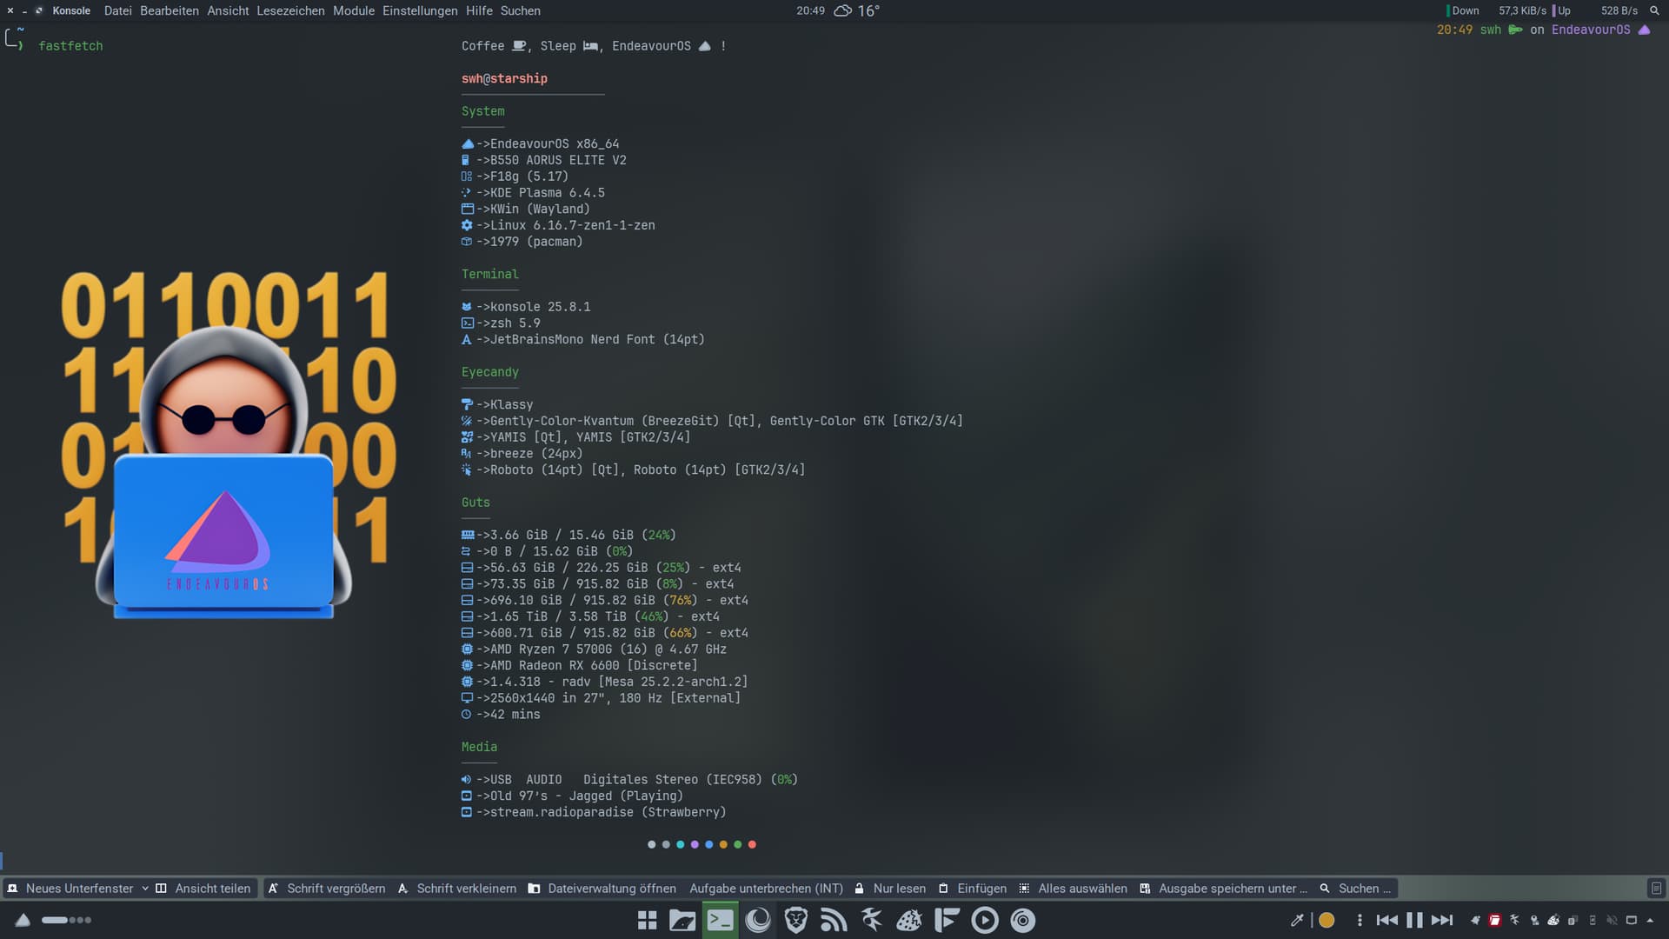1669x939 pixels.
Task: Open the application grid launcher
Action: tap(647, 920)
